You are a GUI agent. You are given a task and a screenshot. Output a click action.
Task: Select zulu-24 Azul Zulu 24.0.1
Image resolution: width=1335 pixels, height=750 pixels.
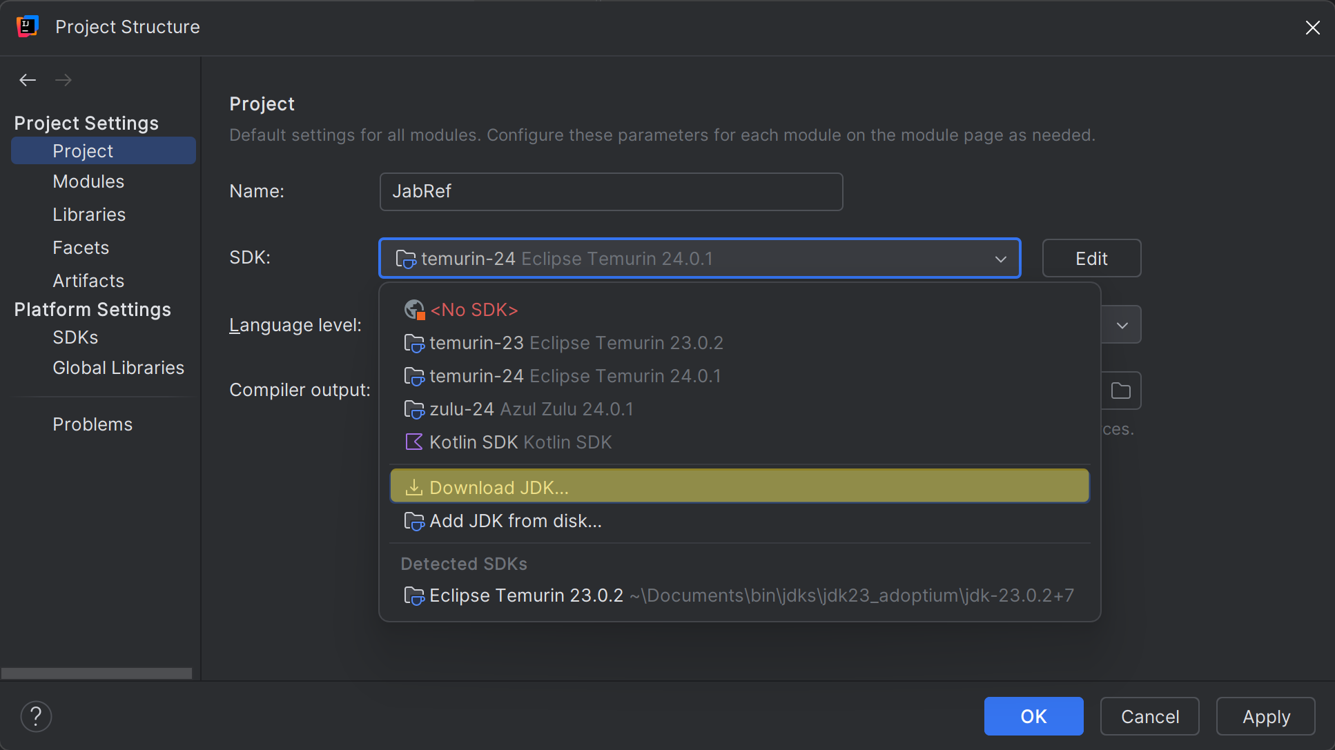[x=531, y=409]
